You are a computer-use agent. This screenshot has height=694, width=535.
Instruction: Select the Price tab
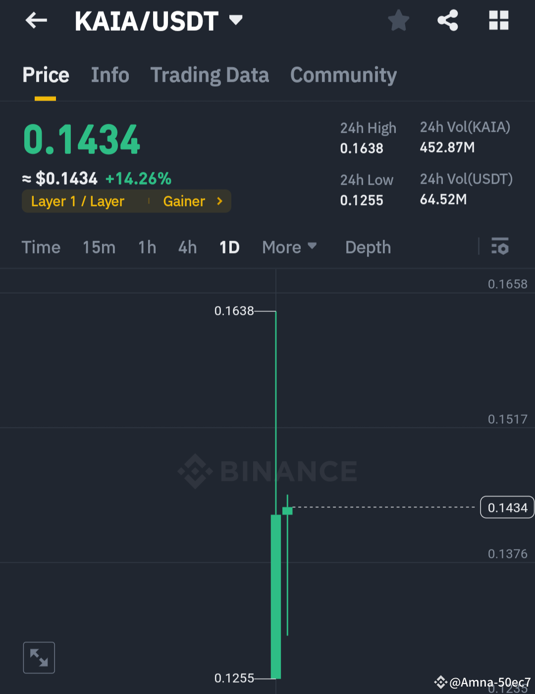46,75
